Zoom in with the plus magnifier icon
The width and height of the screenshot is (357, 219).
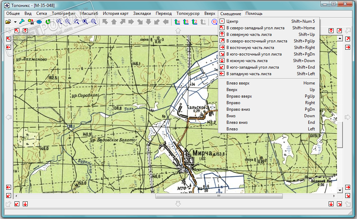pyautogui.click(x=59, y=22)
